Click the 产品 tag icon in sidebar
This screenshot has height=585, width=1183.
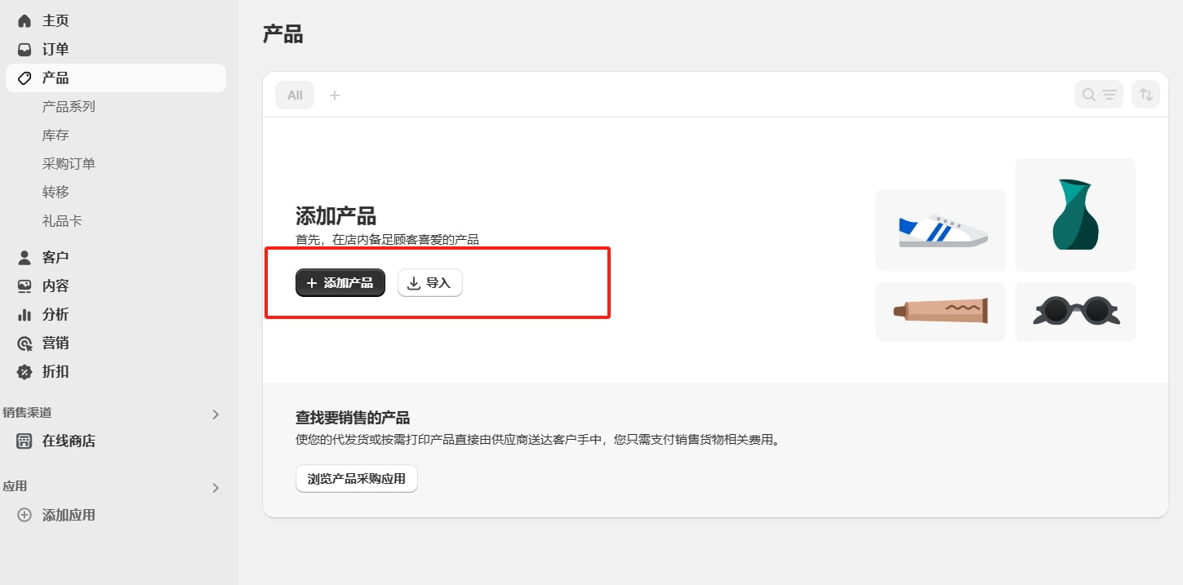pos(24,78)
